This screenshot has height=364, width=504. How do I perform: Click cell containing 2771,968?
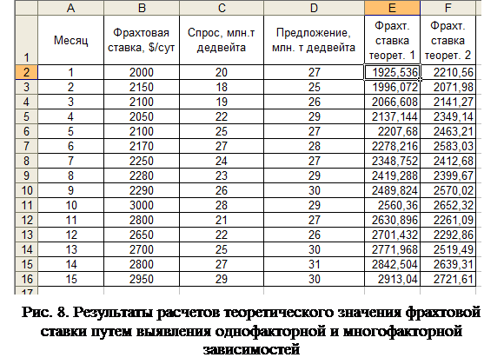392,249
